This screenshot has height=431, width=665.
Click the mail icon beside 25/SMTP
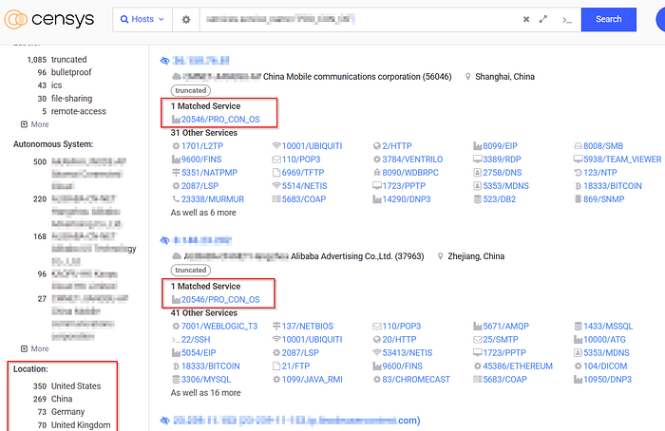click(478, 340)
